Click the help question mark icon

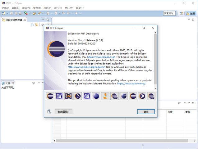(x=49, y=111)
